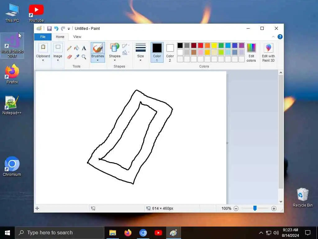The image size is (318, 239).
Task: Select the Text tool
Action: click(x=84, y=48)
